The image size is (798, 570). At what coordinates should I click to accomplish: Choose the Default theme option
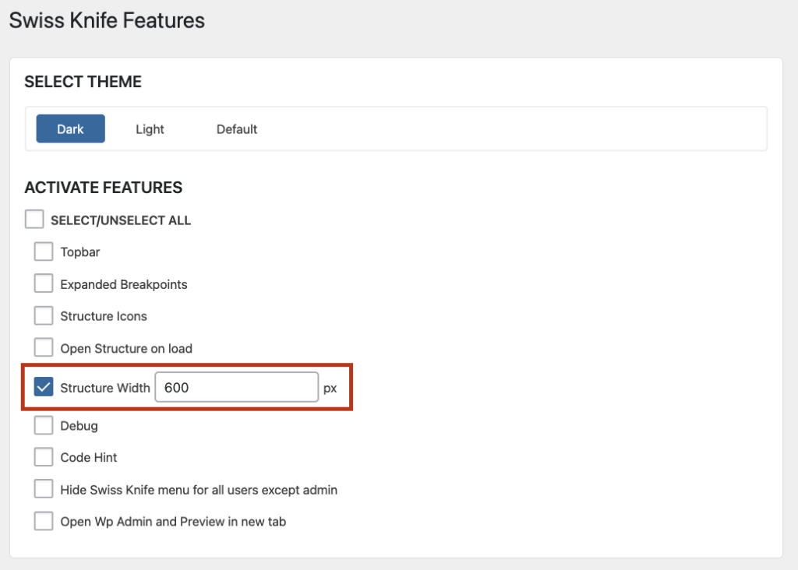(x=237, y=129)
